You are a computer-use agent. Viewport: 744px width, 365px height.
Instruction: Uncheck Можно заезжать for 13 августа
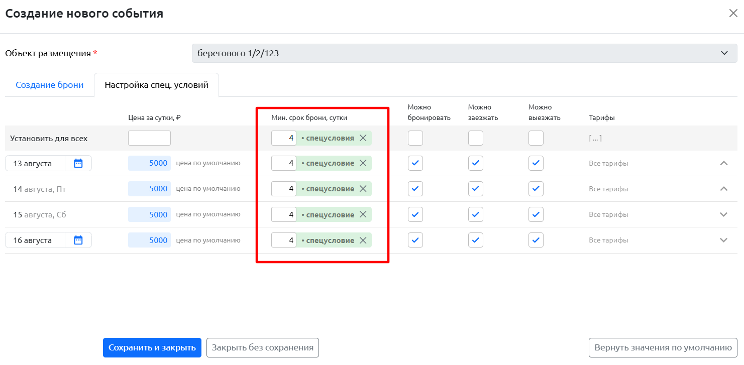[476, 163]
